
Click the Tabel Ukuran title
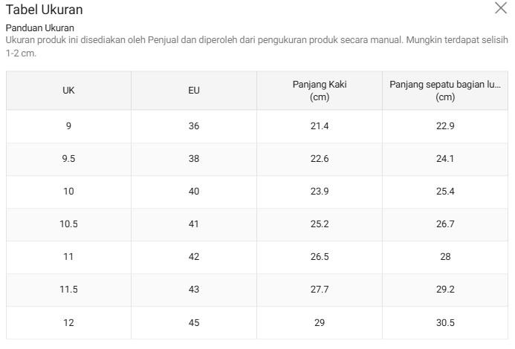[x=45, y=10]
